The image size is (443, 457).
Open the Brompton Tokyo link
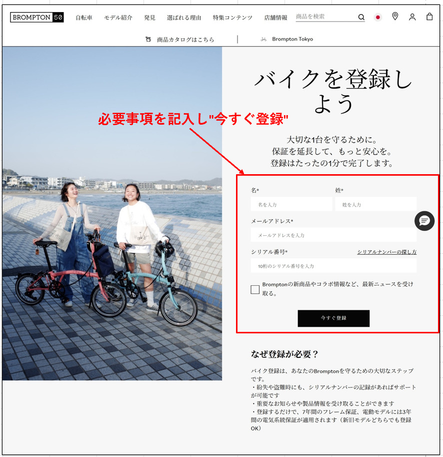(292, 39)
